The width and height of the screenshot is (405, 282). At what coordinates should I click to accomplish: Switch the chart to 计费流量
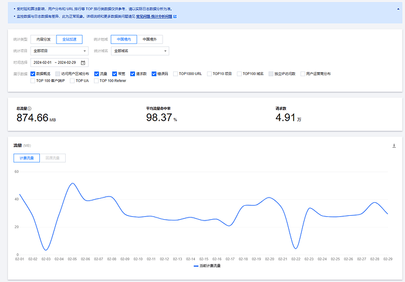point(26,158)
